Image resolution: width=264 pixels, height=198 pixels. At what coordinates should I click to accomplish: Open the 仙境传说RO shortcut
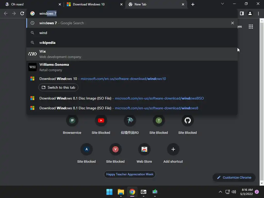pos(130,125)
